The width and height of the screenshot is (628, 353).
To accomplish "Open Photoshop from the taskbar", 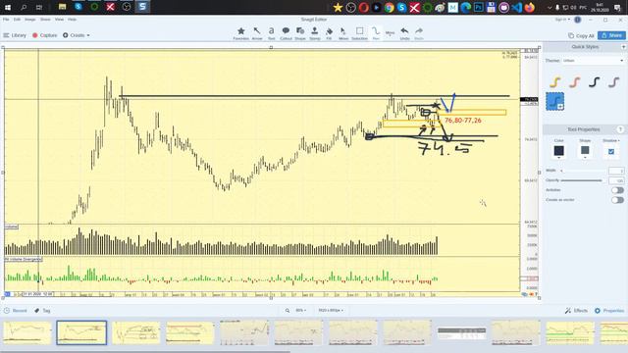I will pos(478,7).
